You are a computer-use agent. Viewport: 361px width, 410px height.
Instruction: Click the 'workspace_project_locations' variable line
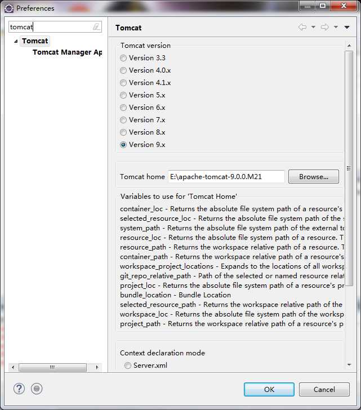click(x=232, y=266)
